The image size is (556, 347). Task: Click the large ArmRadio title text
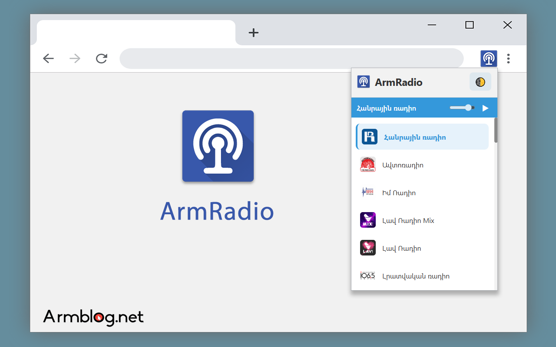tap(217, 211)
